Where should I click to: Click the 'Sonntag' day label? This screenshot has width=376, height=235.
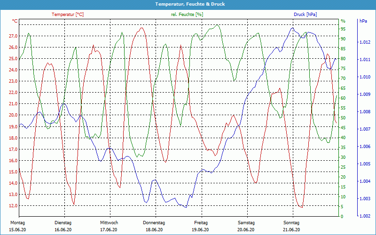point(291,223)
